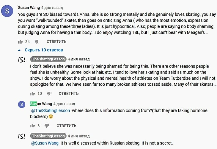
Task: Dislike Susan Wang's hormone blockers reply
Action: click(x=47, y=126)
